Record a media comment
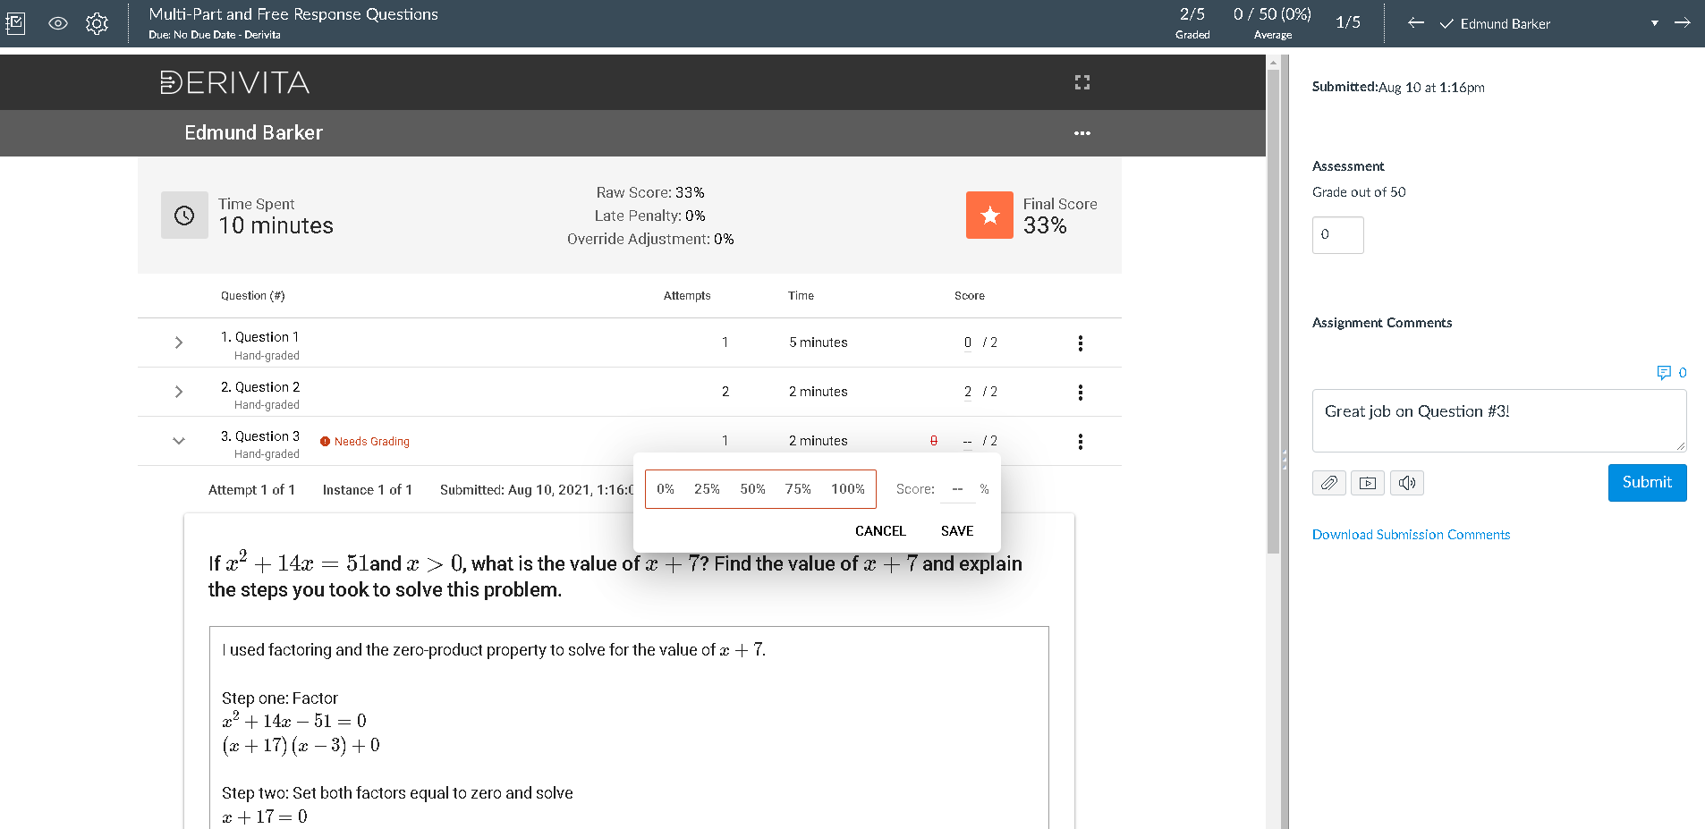 [1368, 483]
